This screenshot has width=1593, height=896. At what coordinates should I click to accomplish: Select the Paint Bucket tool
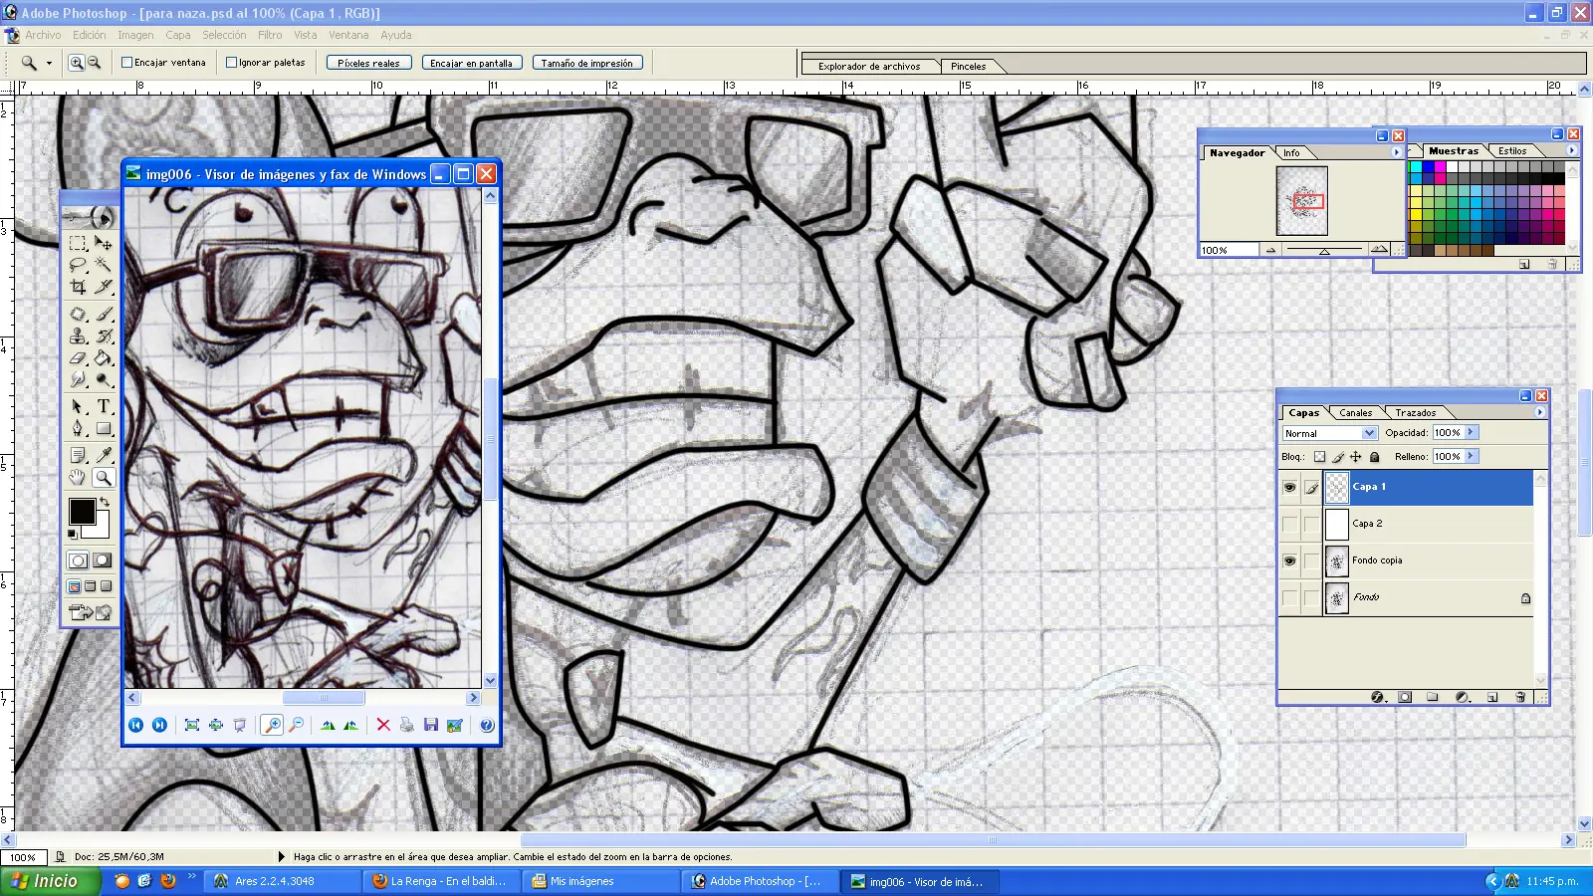pos(104,357)
